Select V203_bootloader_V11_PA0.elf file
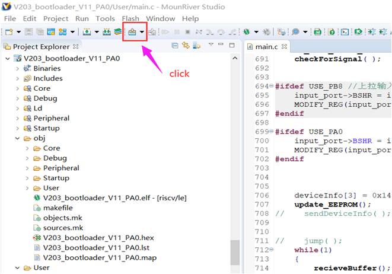The width and height of the screenshot is (392, 274). [110, 197]
